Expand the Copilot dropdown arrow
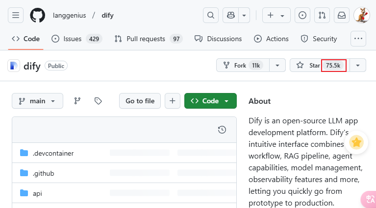The width and height of the screenshot is (376, 208). pos(244,15)
